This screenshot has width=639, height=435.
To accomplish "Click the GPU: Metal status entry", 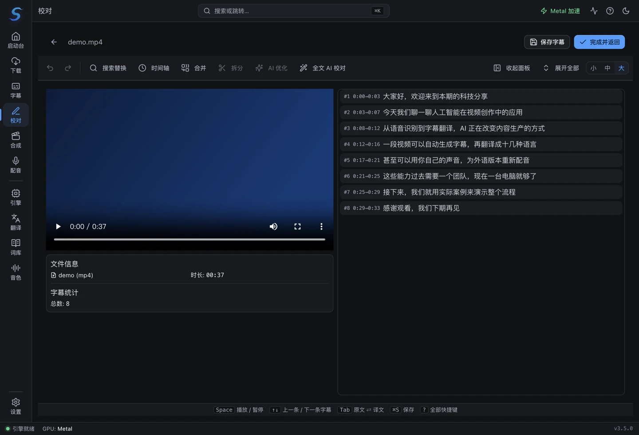I will click(57, 429).
